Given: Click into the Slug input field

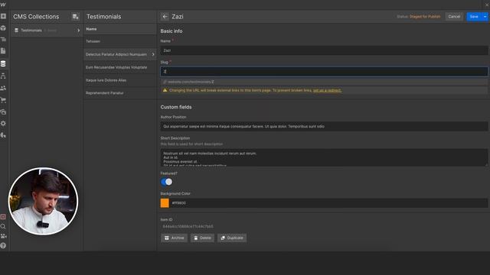Looking at the screenshot, I should pyautogui.click(x=324, y=71).
